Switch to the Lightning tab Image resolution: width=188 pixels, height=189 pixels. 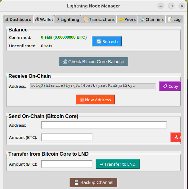[68, 19]
